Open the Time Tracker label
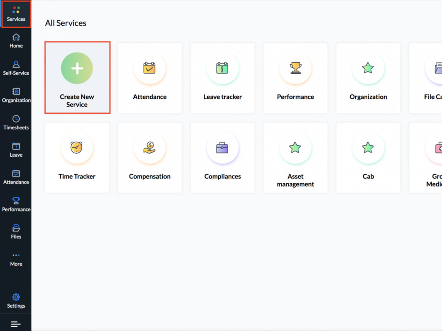 click(77, 177)
